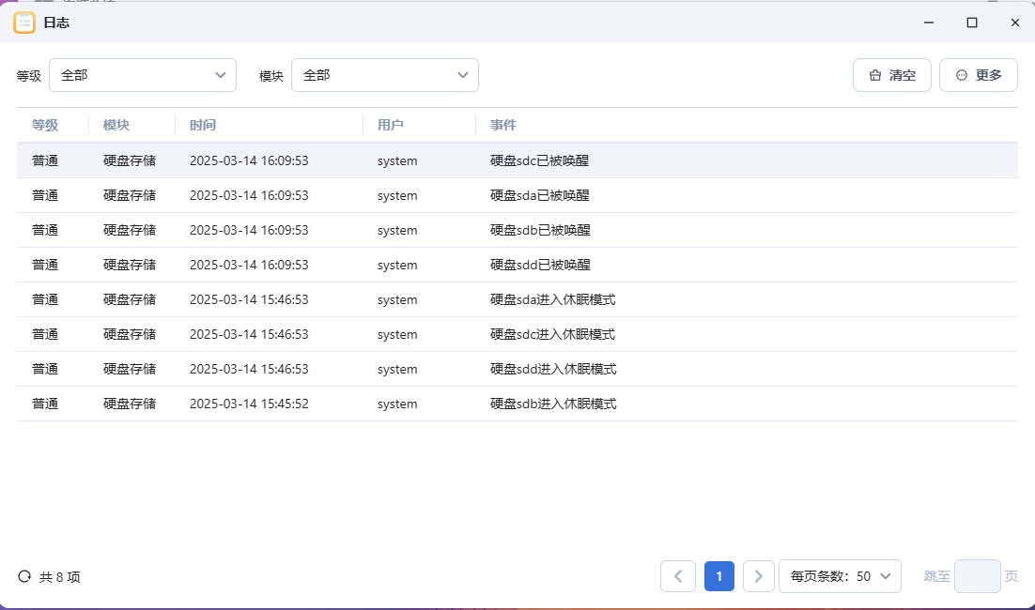
Task: Minimize the 日志 window
Action: [929, 23]
